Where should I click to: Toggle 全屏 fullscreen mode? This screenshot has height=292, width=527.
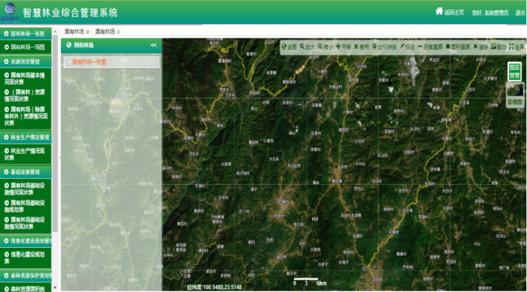[517, 47]
